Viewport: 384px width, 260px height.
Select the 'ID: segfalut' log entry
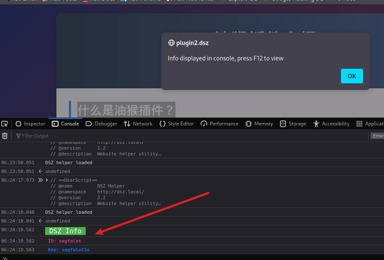point(64,241)
